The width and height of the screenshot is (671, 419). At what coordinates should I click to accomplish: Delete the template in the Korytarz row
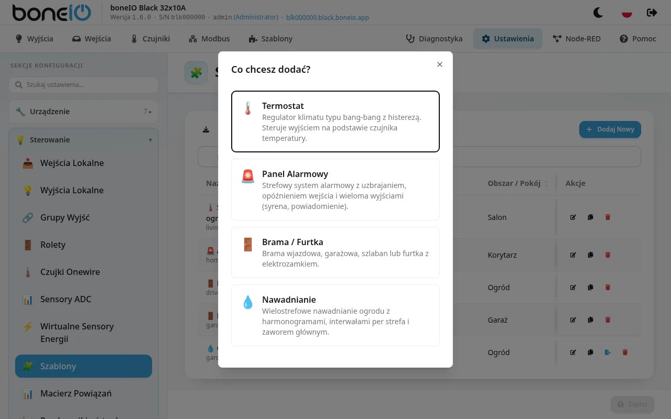tap(608, 255)
